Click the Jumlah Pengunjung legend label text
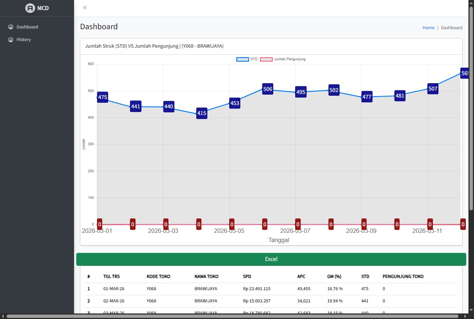 pyautogui.click(x=290, y=59)
